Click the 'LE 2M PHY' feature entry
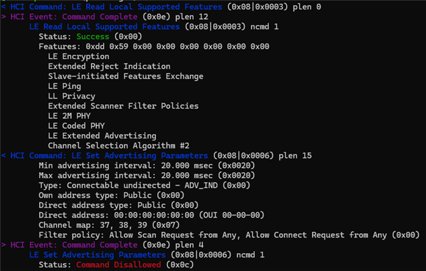The width and height of the screenshot is (426, 271). coord(69,116)
